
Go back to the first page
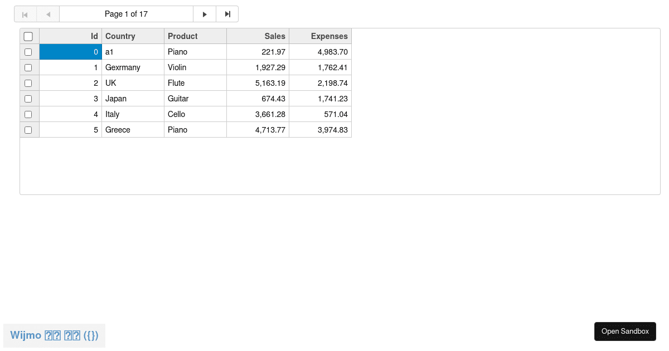pos(25,14)
